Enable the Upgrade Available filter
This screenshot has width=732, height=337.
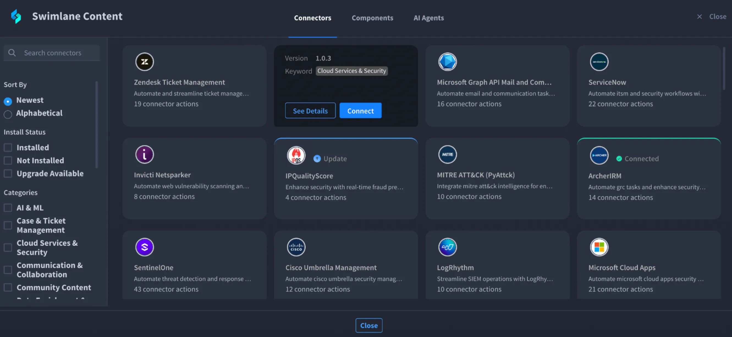[8, 173]
